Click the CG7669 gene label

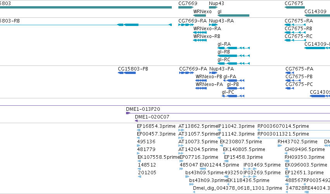[x=188, y=3]
